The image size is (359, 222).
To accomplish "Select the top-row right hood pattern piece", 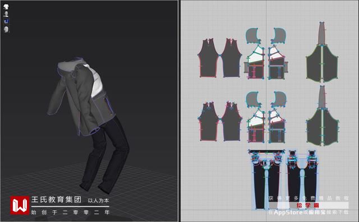I will tap(278, 36).
